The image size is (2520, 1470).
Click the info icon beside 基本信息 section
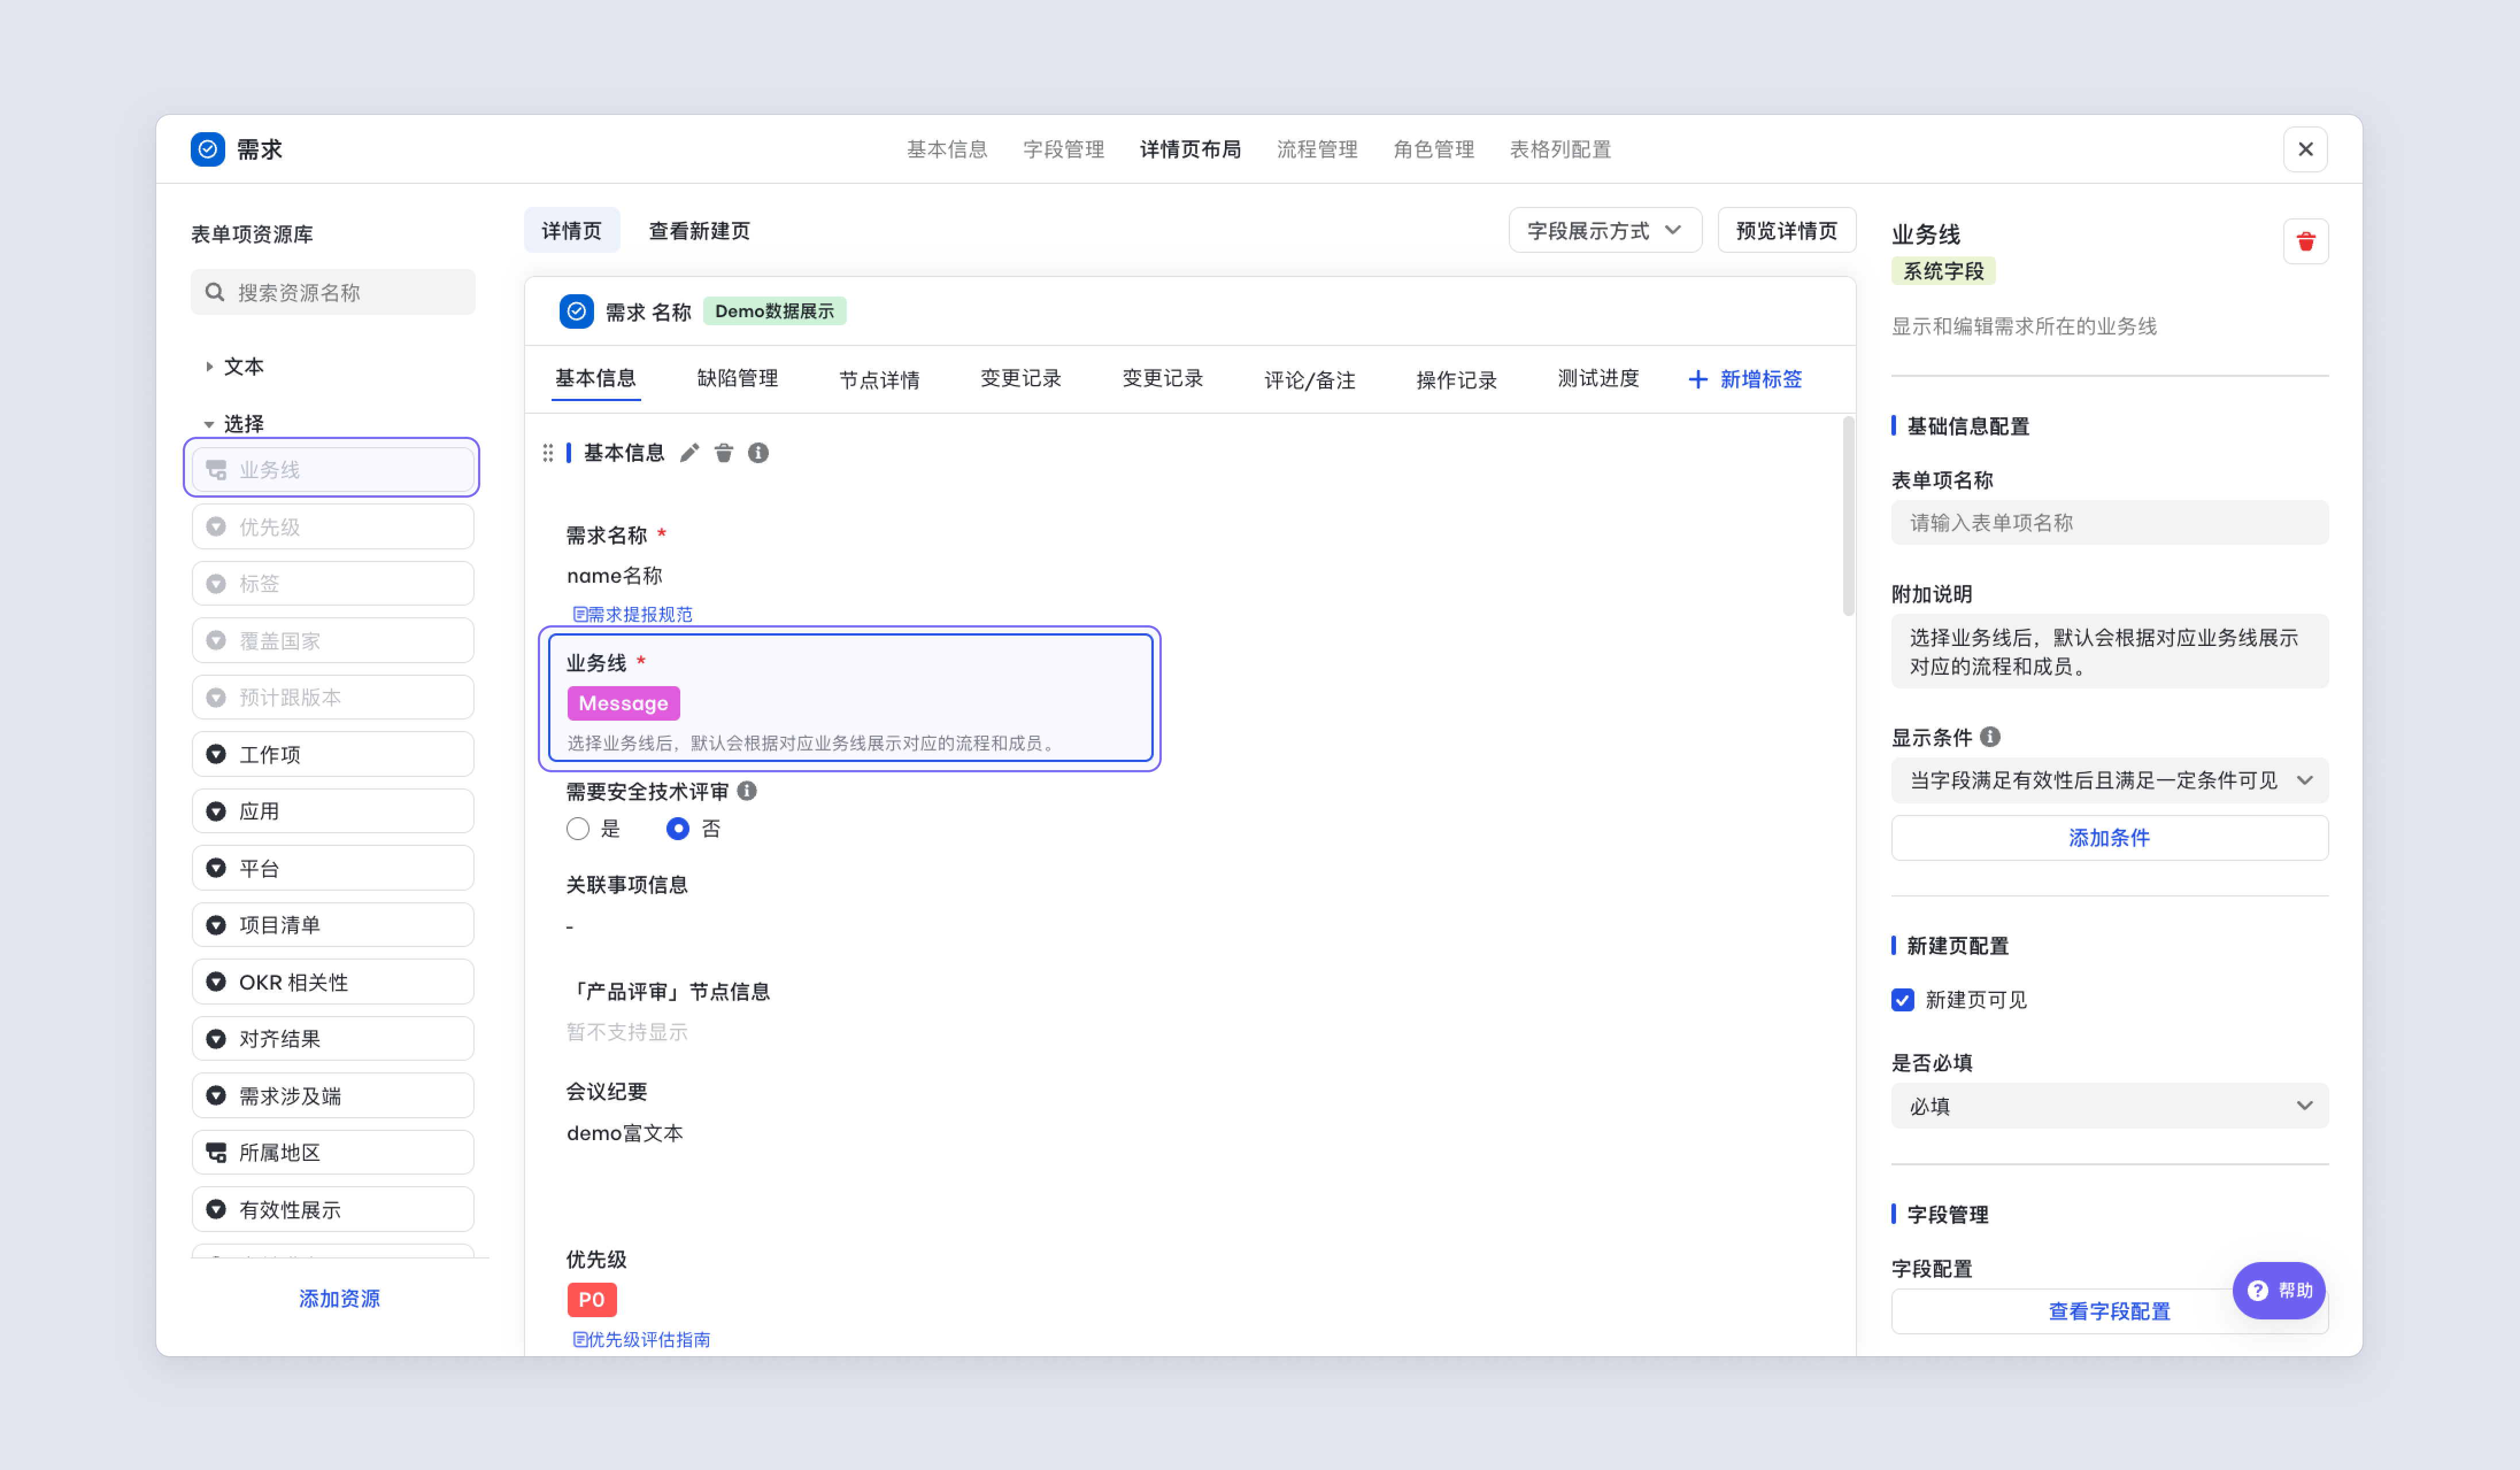(759, 453)
